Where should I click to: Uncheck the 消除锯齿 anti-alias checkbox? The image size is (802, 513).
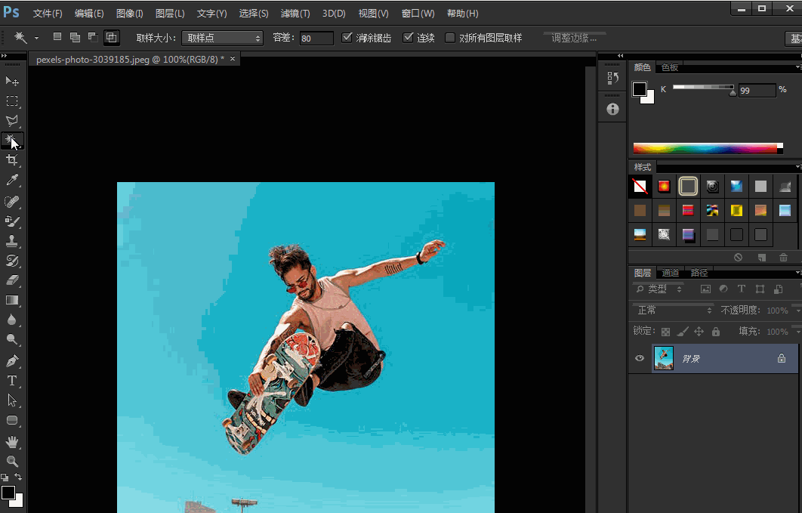tap(347, 38)
